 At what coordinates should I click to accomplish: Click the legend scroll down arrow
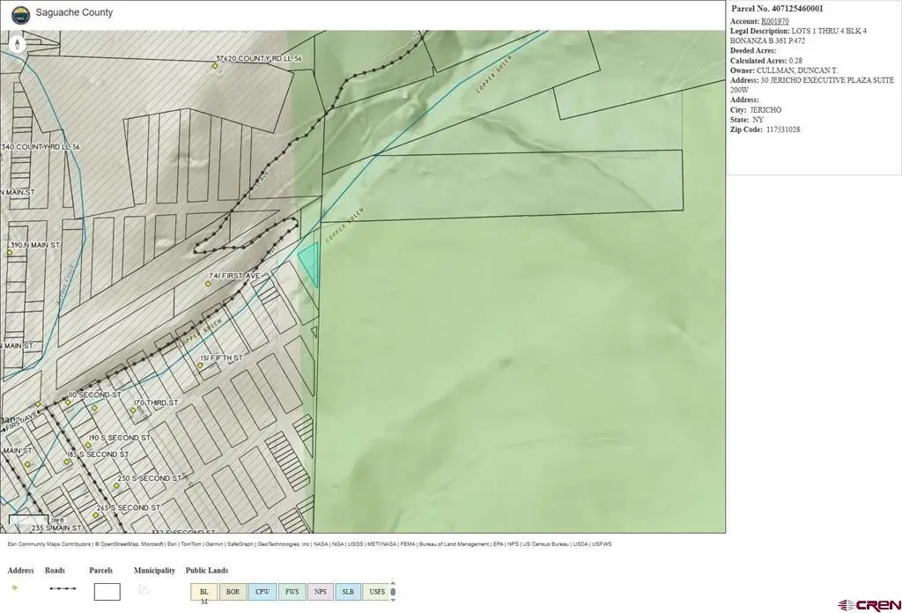393,601
